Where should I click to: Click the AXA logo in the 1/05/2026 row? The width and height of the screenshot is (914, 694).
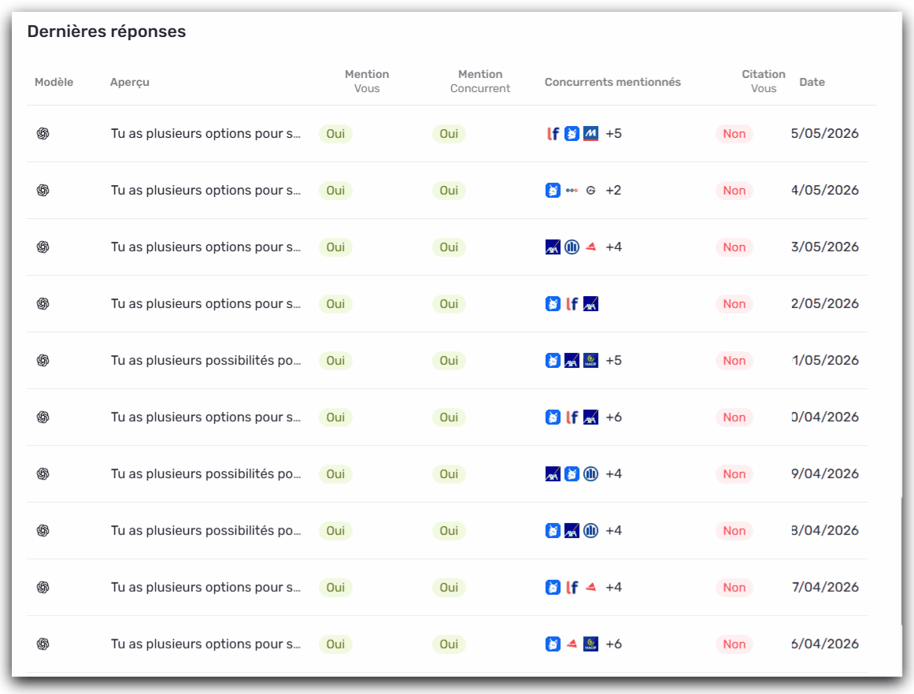click(572, 361)
